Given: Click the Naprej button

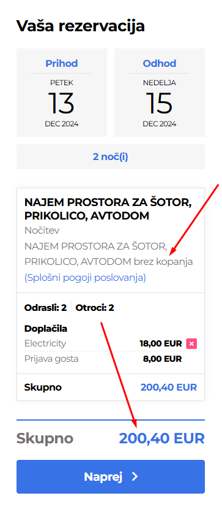Looking at the screenshot, I should (x=111, y=476).
